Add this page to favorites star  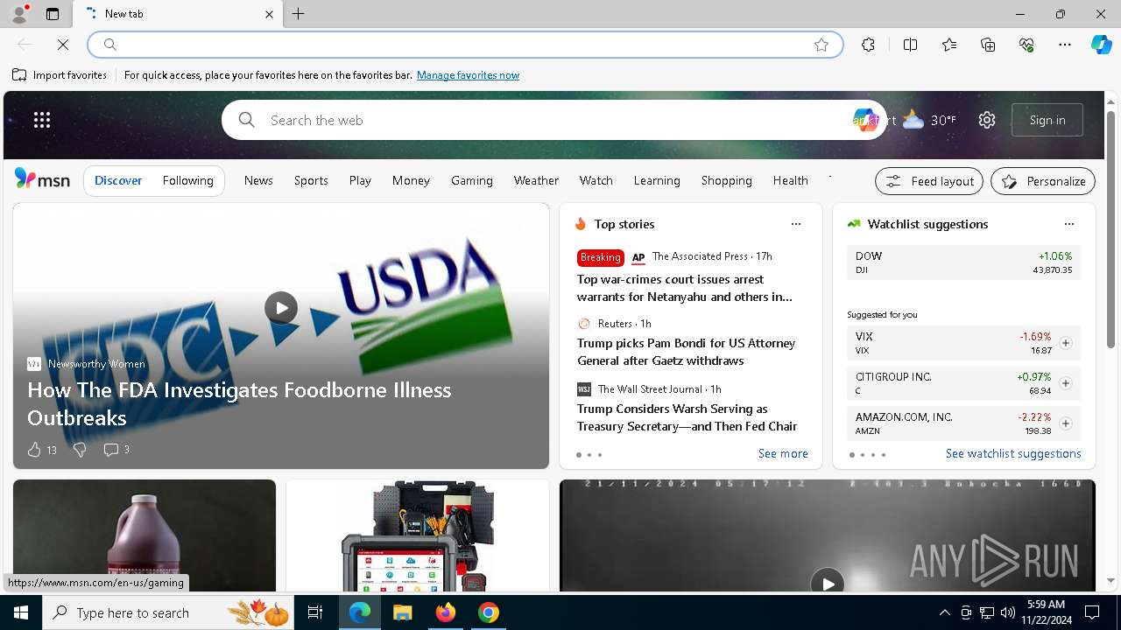821,45
